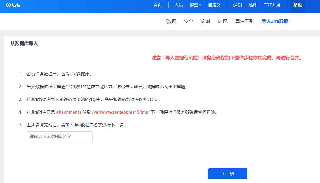
Task: Click the /var/www/zentaopms15/tmp/ path text
Action: [121, 112]
